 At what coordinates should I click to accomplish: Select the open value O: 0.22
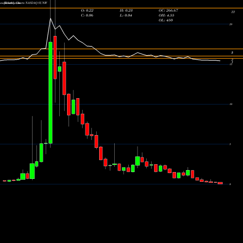(87, 11)
